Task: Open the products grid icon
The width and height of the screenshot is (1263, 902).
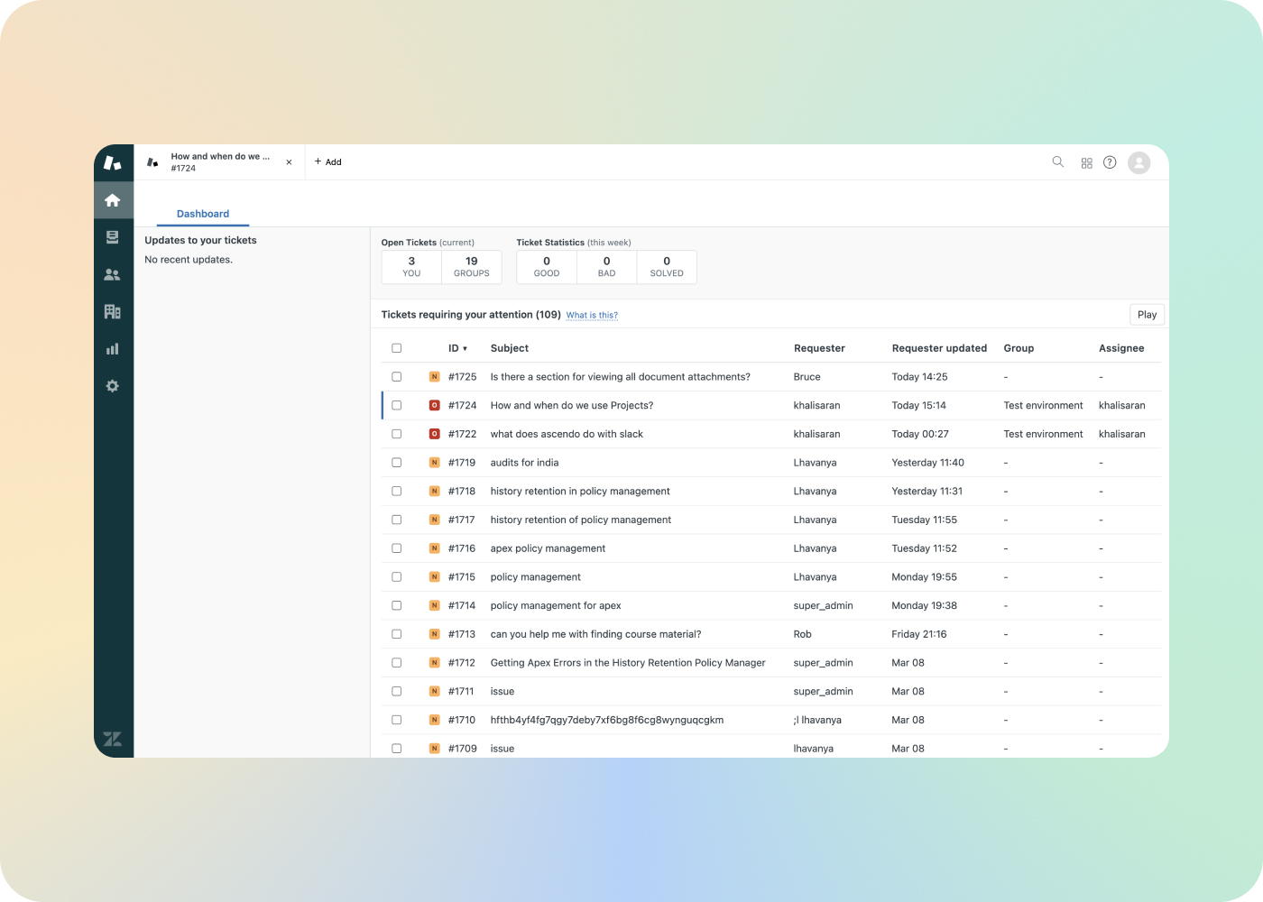Action: click(1087, 163)
